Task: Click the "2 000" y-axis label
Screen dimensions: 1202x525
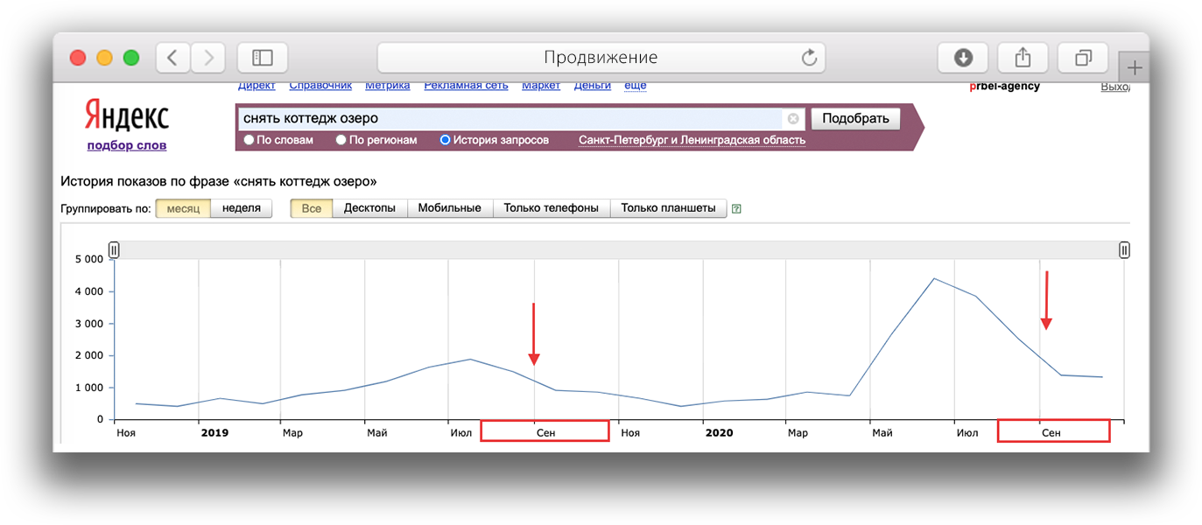Action: pos(89,355)
